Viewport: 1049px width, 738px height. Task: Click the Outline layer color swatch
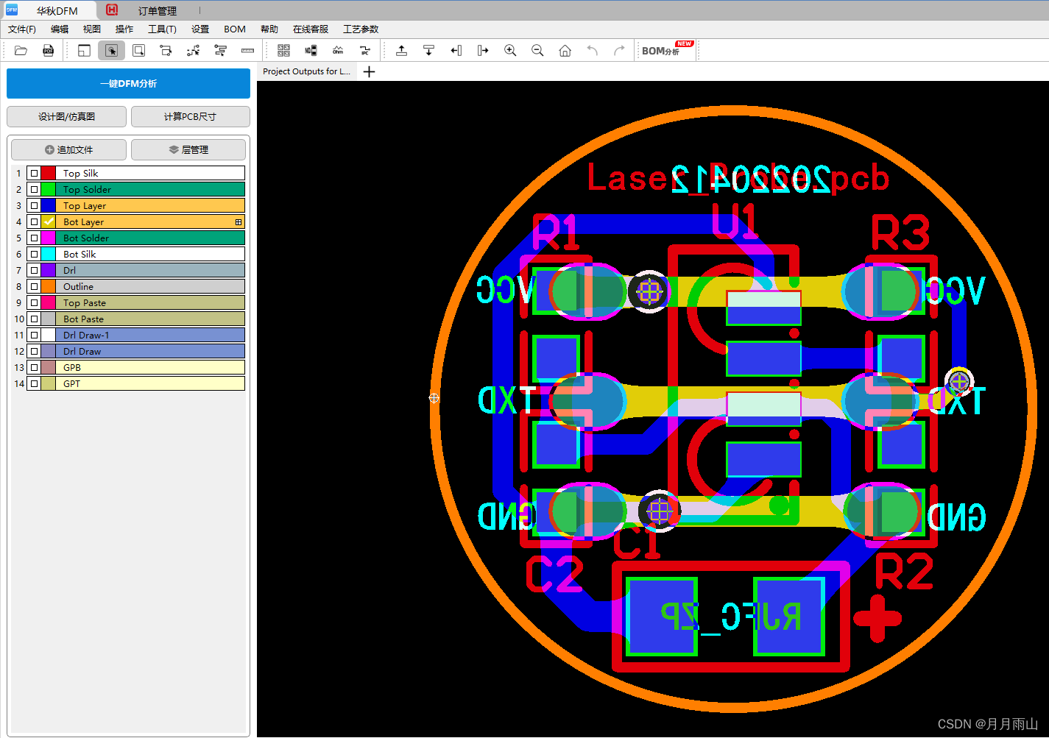[x=46, y=286]
